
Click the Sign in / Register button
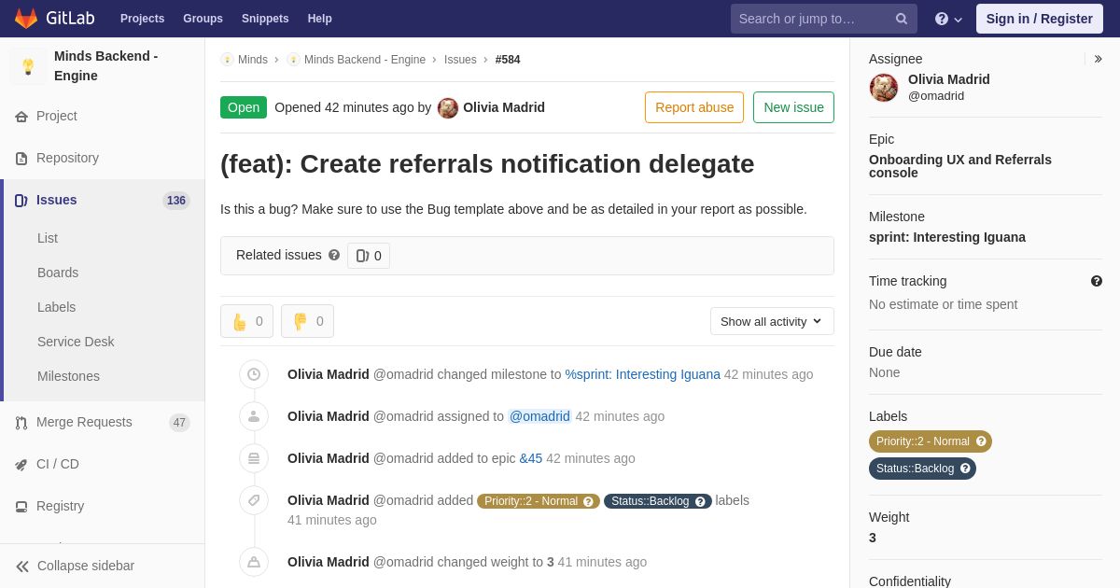(1040, 19)
